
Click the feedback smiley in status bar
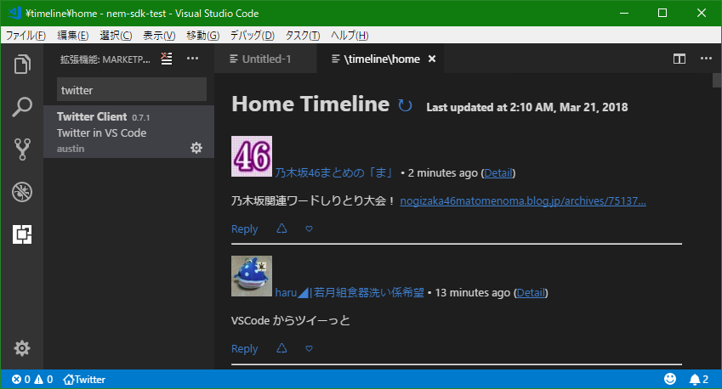(x=670, y=379)
